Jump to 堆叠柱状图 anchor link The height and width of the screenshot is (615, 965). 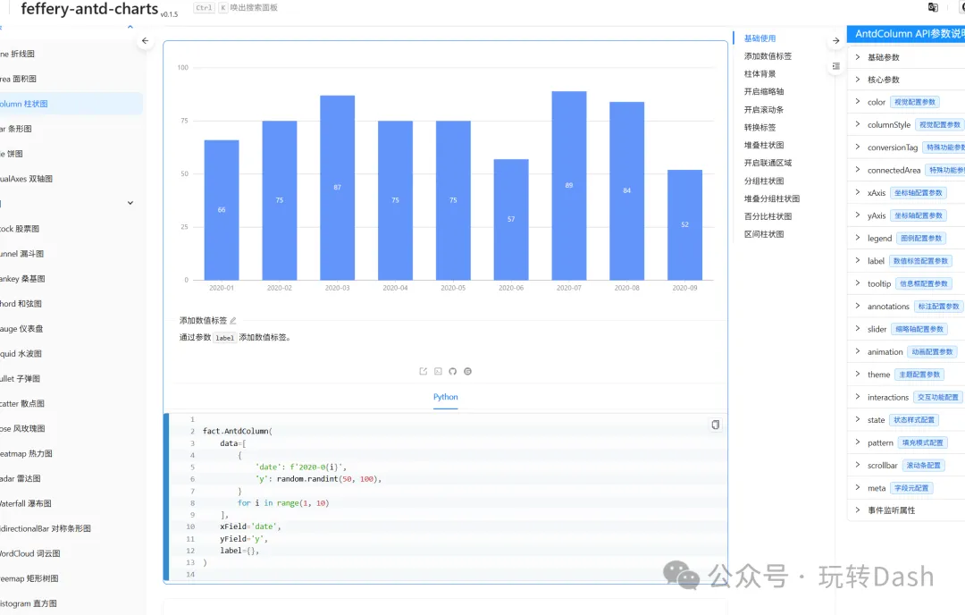click(x=764, y=145)
